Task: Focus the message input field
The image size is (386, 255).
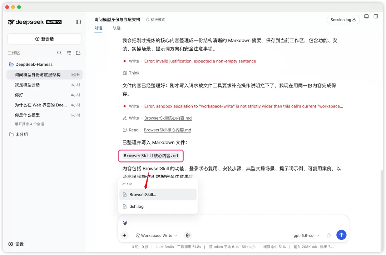Action: (x=233, y=222)
